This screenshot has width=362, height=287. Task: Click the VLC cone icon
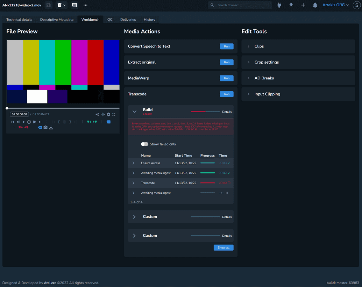(x=51, y=127)
